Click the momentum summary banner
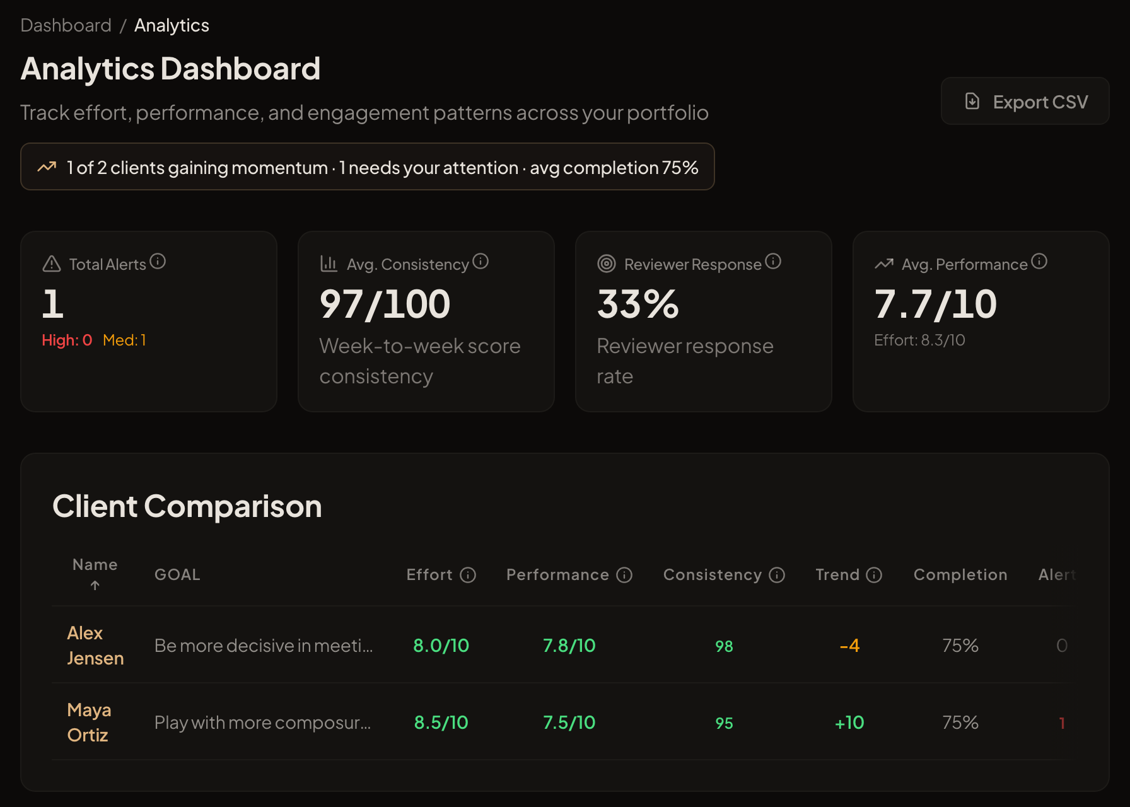Image resolution: width=1130 pixels, height=807 pixels. (x=368, y=166)
